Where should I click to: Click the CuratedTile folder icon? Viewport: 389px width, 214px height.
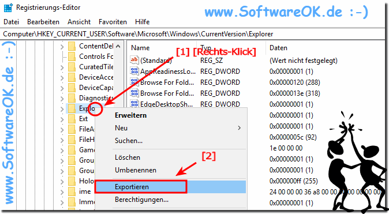(x=72, y=67)
